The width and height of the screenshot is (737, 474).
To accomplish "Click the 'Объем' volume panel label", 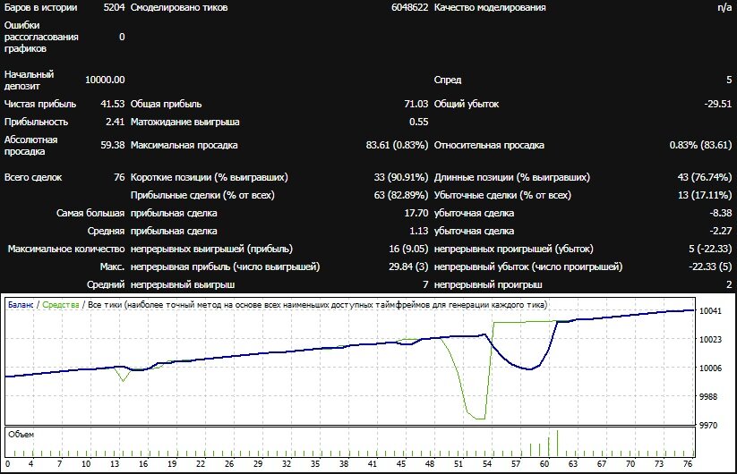I will tap(21, 435).
